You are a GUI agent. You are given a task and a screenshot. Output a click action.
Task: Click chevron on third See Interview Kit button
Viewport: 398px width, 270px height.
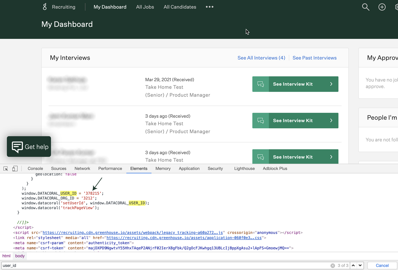click(331, 157)
